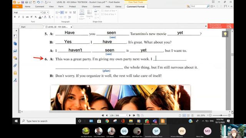Click the magnifier search icon in Find box
The width and height of the screenshot is (246, 138).
pyautogui.click(x=208, y=6)
